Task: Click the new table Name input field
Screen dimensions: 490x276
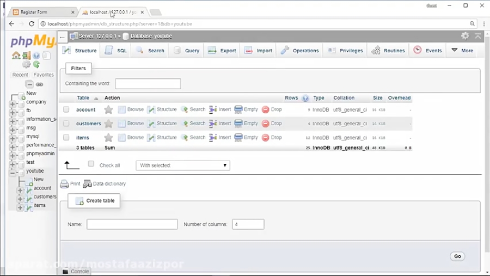Action: pos(132,224)
